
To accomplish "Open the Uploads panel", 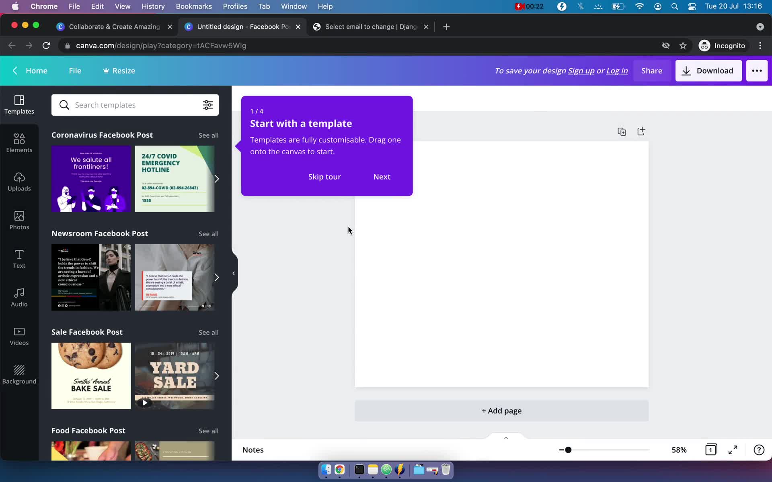I will click(x=19, y=182).
